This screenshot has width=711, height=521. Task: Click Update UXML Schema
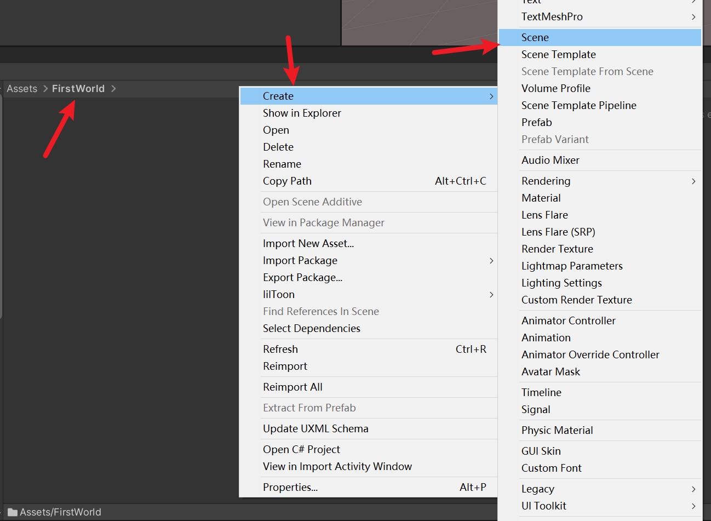pos(369,428)
